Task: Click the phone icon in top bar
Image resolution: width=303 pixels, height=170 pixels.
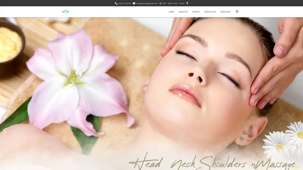Action: (116, 3)
